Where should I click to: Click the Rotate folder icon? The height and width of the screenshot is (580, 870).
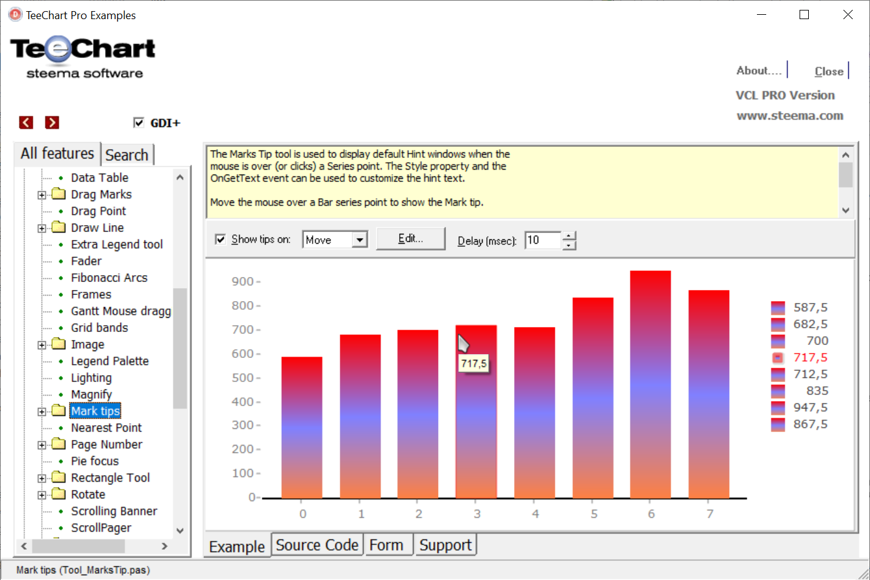click(59, 494)
